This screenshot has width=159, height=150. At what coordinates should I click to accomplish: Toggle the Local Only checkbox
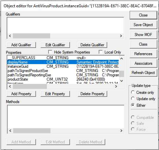tap(101, 52)
